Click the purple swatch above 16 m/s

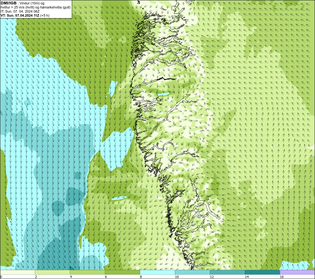pos(297,272)
